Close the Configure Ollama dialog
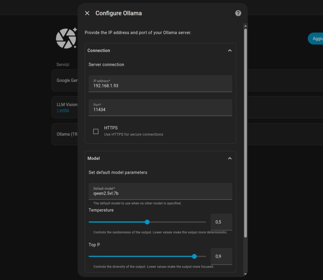Viewport: 323px width, 280px height. pos(87,13)
